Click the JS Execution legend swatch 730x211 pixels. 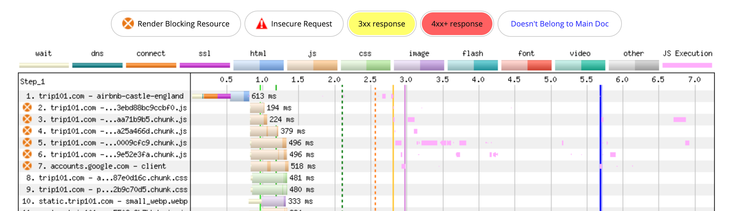687,65
